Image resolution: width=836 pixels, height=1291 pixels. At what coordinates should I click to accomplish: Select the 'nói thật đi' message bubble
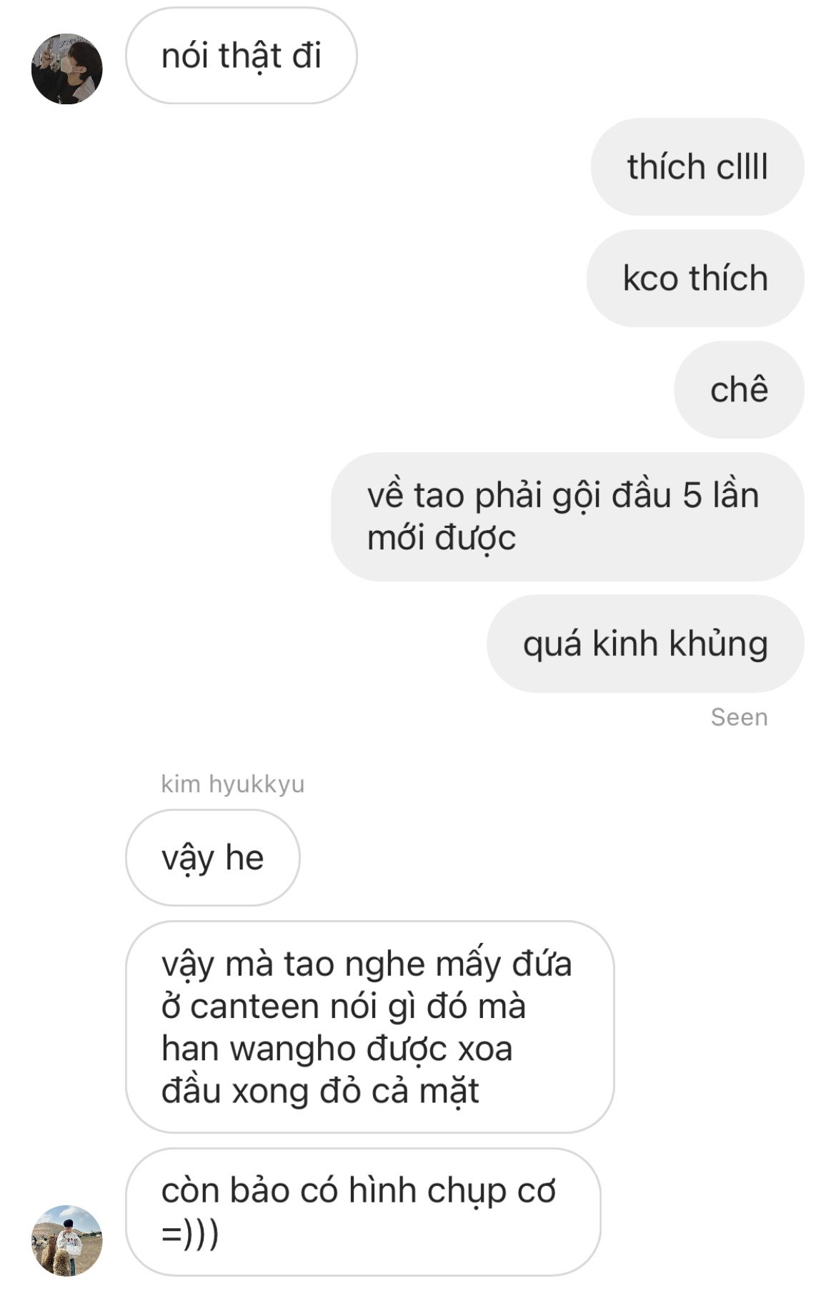click(x=241, y=56)
